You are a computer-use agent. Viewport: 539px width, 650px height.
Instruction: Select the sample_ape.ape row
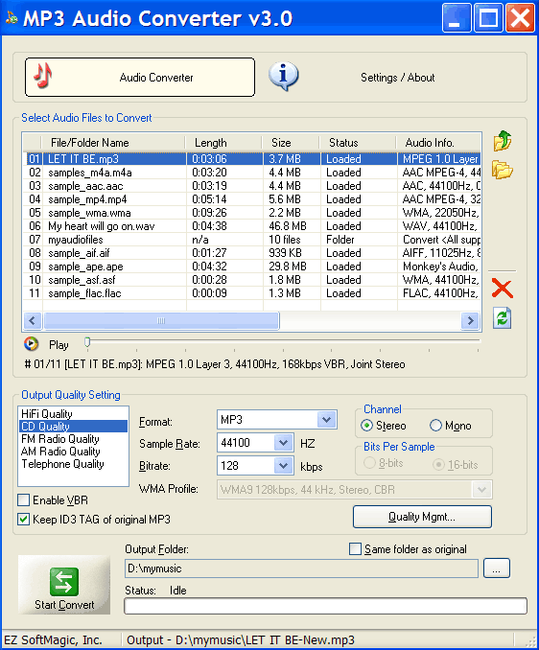(x=252, y=267)
